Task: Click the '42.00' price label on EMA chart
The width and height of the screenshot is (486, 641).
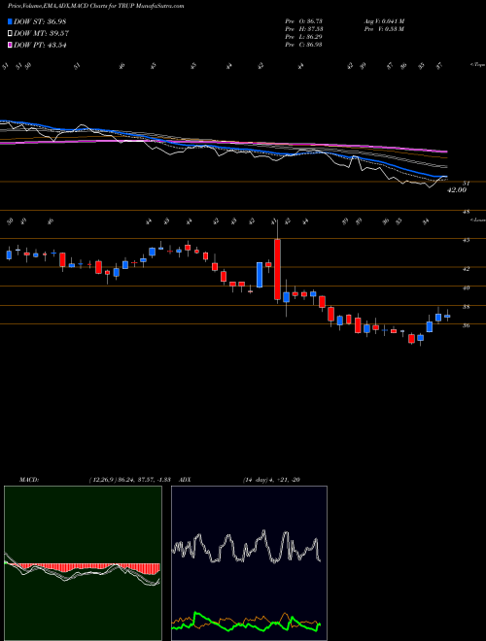Action: 457,190
